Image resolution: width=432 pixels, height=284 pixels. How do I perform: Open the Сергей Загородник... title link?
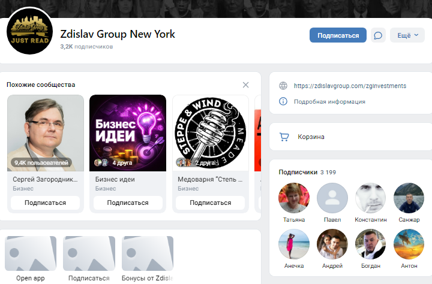tap(45, 179)
